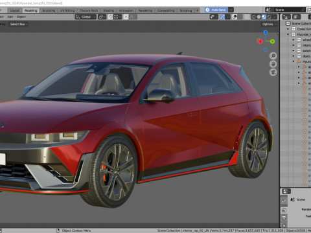The width and height of the screenshot is (311, 233).
Task: Expand the exterior collection in outliner
Action: pyautogui.click(x=294, y=50)
